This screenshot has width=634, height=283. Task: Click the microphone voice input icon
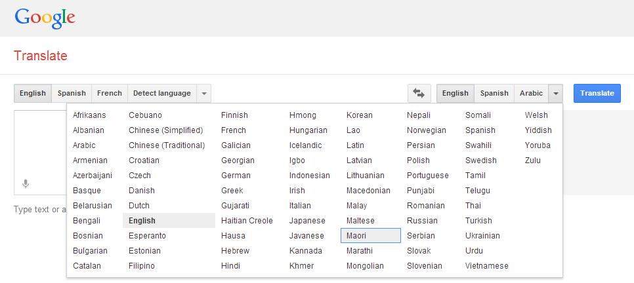click(26, 184)
